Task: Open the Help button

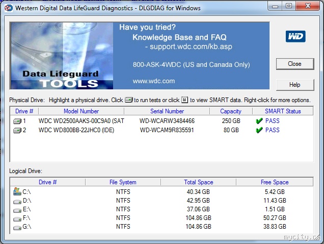Action: tap(295, 85)
